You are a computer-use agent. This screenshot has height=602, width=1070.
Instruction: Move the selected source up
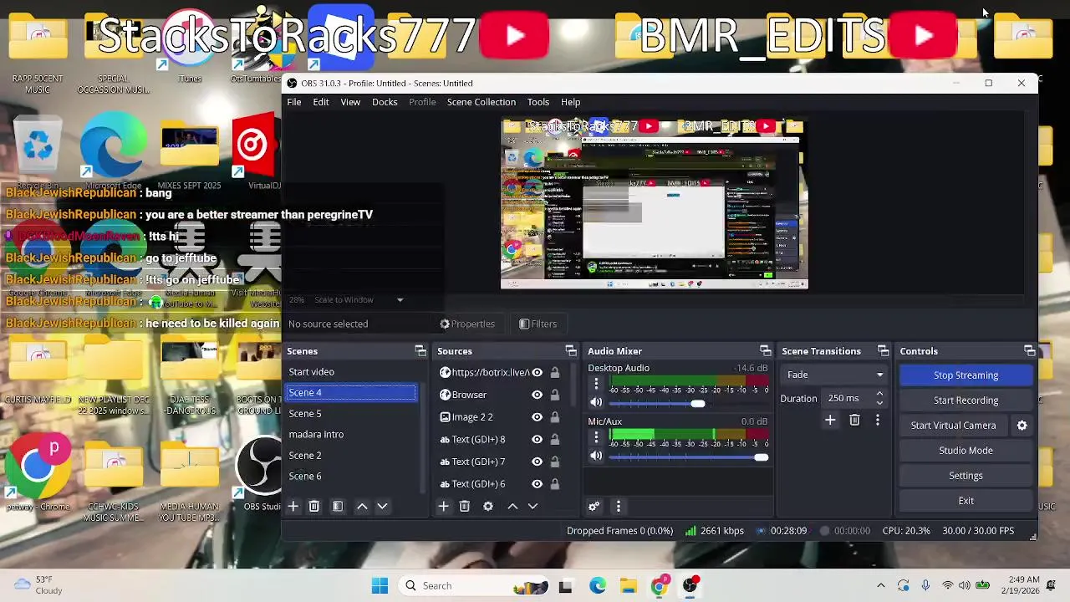pyautogui.click(x=512, y=506)
